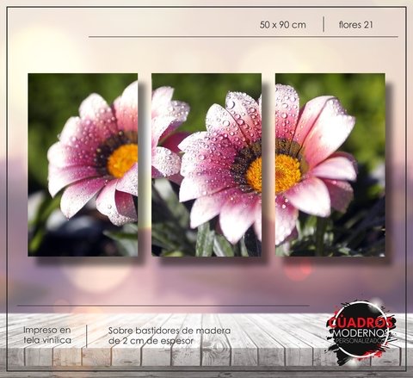This screenshot has height=378, width=413.
Task: Click divider between size and flores label
Action: 324,24
